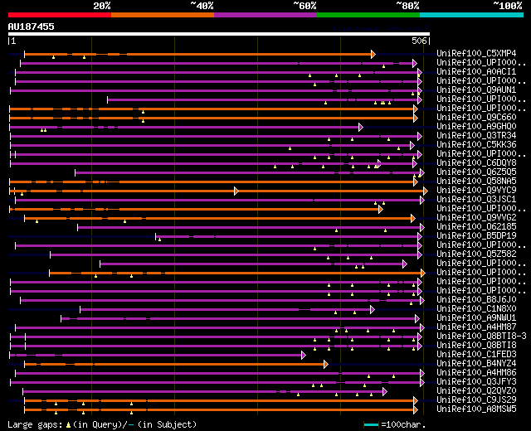This screenshot has height=431, width=531.
Task: Open hit UniRef100_Q3TR34
Action: pos(476,136)
